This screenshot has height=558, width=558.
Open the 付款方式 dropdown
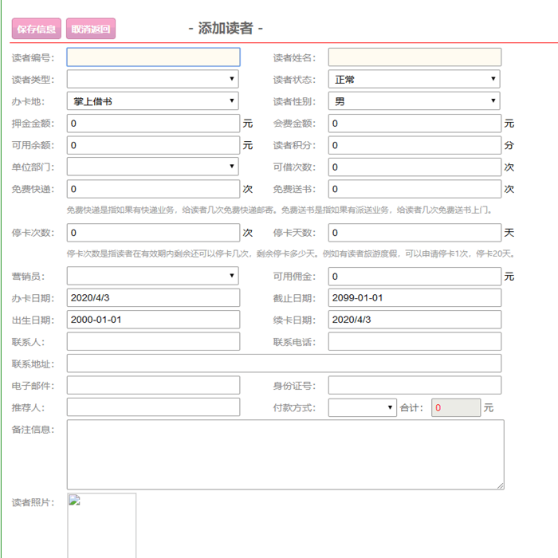coord(362,407)
